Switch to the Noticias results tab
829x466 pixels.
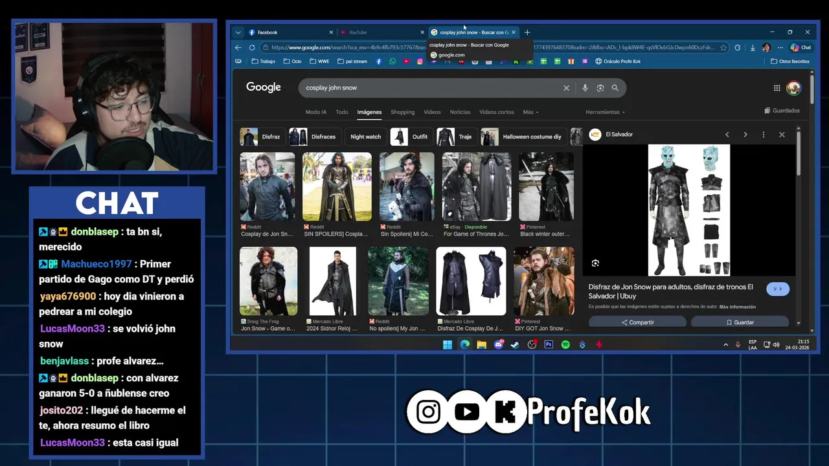[460, 112]
